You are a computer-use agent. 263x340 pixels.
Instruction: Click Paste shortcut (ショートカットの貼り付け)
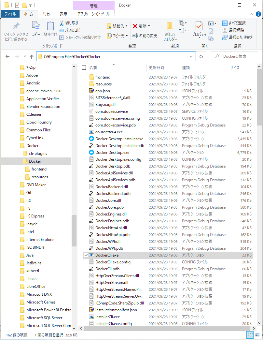coord(80,37)
